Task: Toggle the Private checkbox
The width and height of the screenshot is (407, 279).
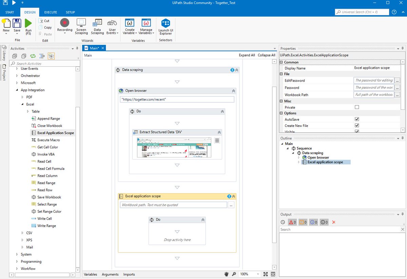Action: click(356, 107)
